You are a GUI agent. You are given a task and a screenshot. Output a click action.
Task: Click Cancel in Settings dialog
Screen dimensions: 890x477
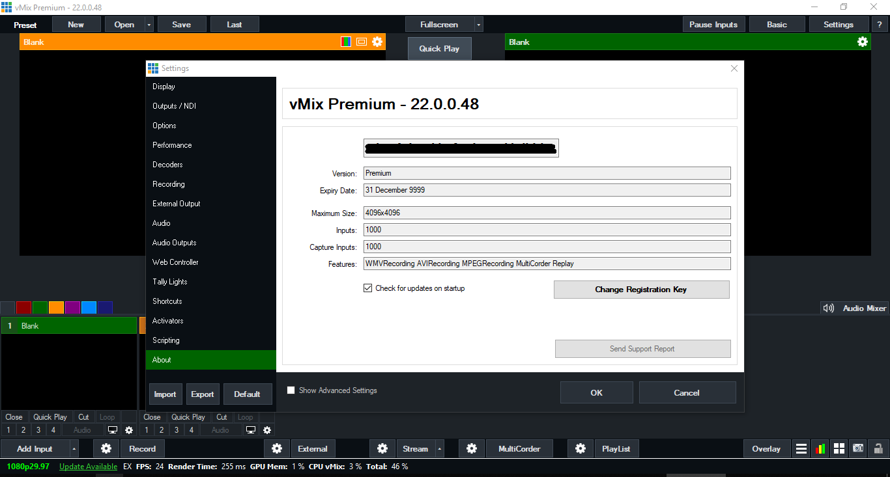(687, 392)
